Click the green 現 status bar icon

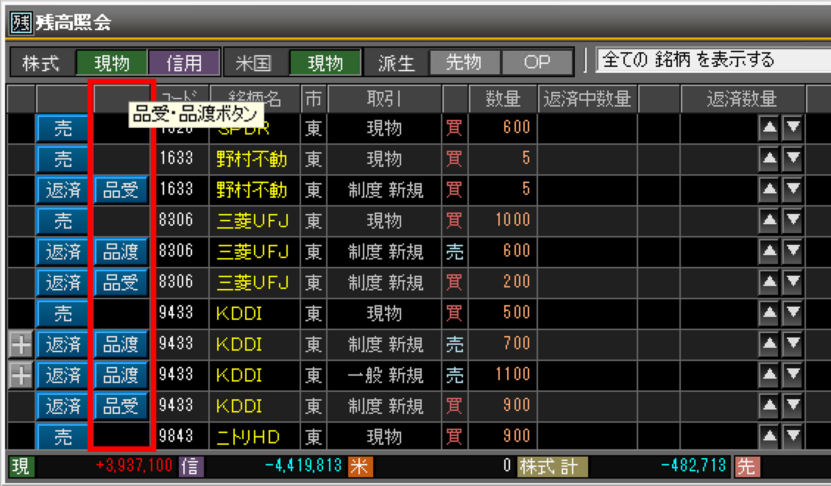pyautogui.click(x=21, y=467)
